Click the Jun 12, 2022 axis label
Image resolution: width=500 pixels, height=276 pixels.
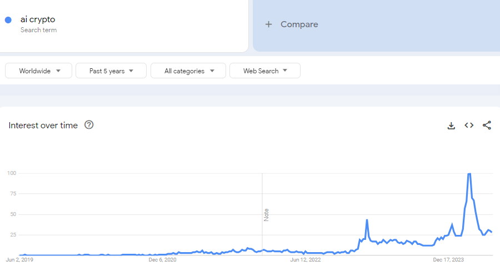(x=306, y=259)
